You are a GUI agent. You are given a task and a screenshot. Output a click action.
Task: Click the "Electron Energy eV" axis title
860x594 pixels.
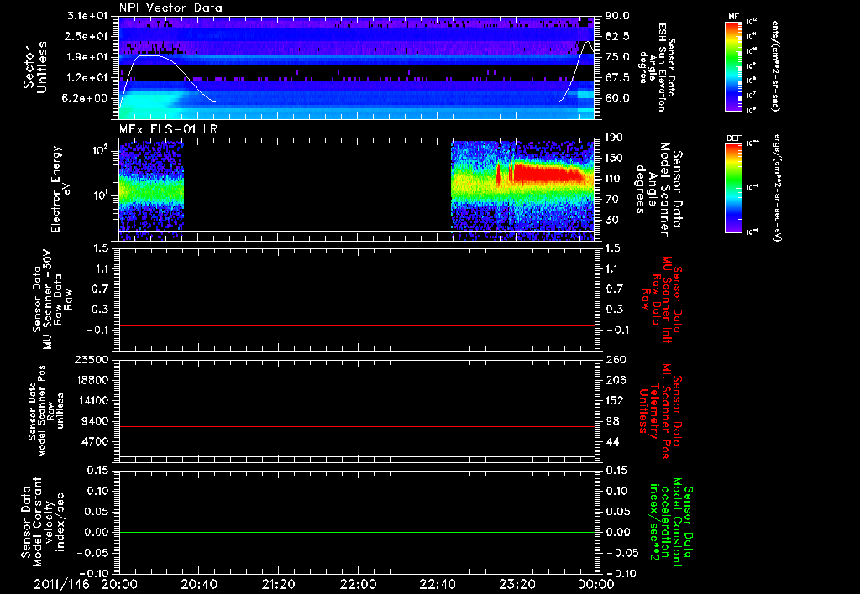pyautogui.click(x=61, y=189)
